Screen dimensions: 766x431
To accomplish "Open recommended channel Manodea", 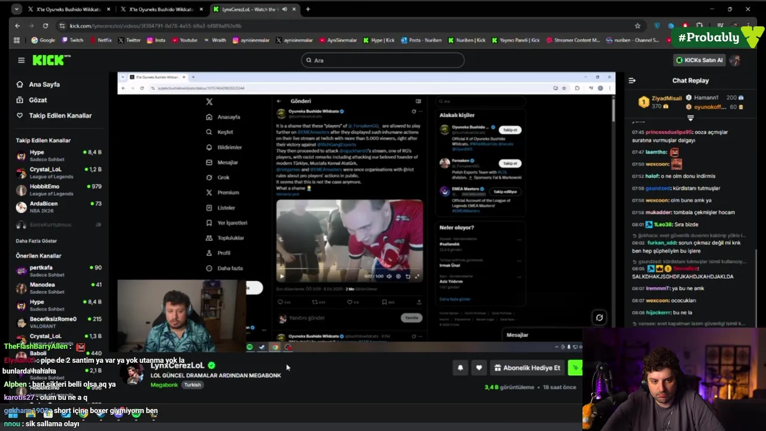I will coord(59,288).
